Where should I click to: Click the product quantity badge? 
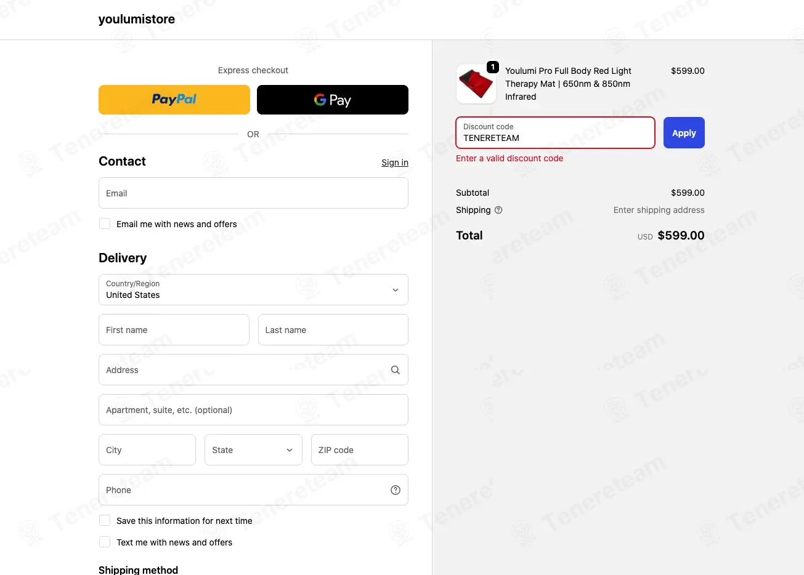pos(493,67)
